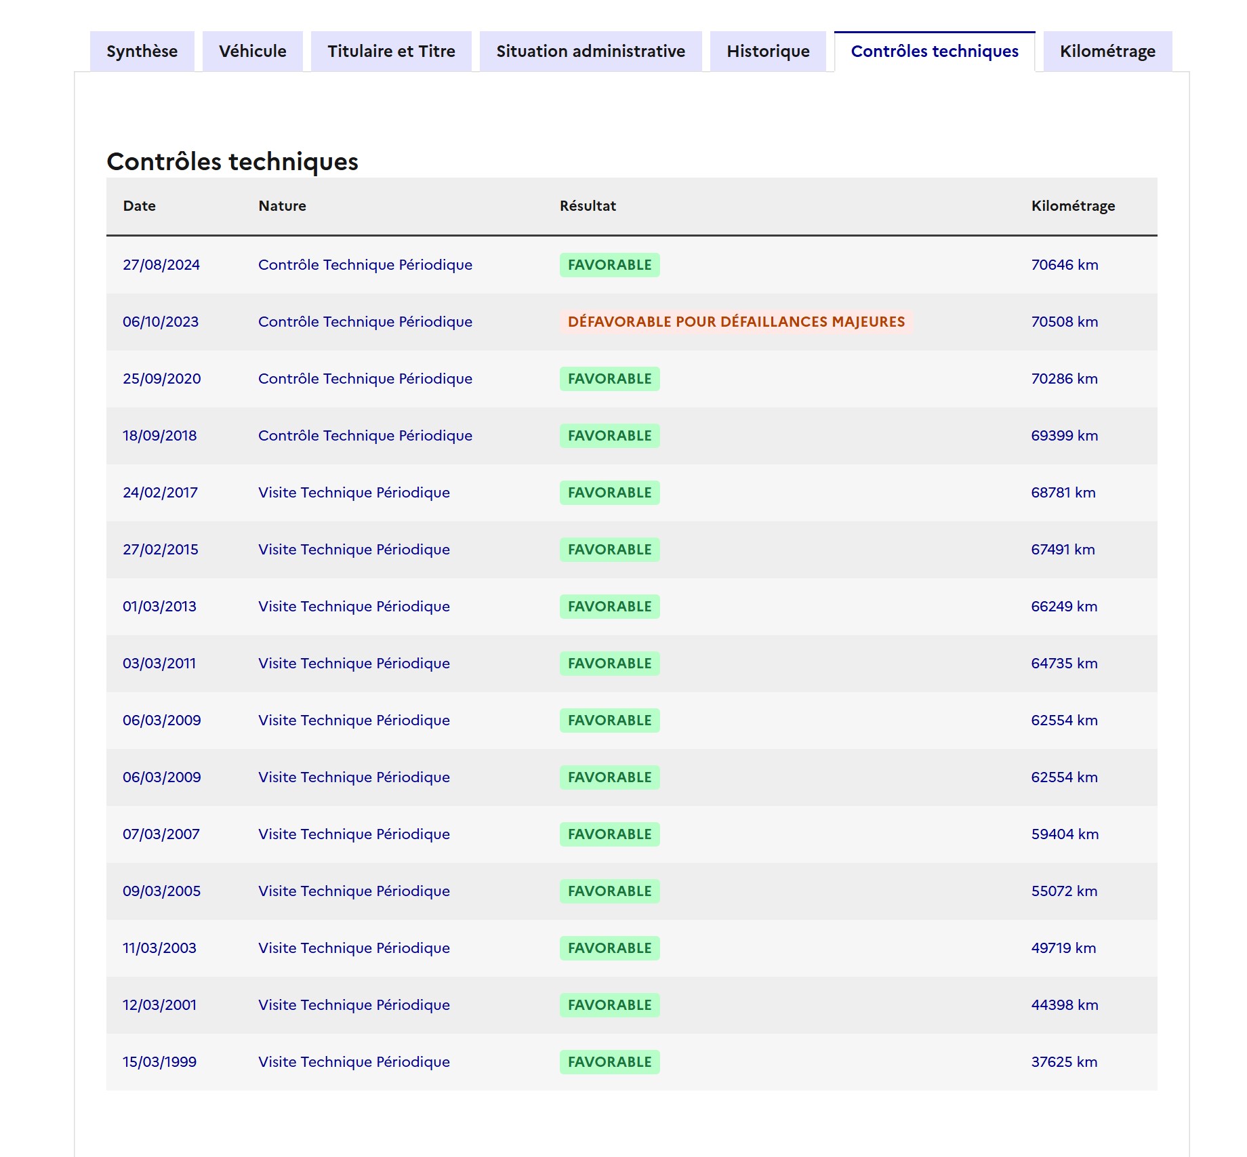Select mileage 44398 km
The height and width of the screenshot is (1157, 1247).
[x=1065, y=1005]
